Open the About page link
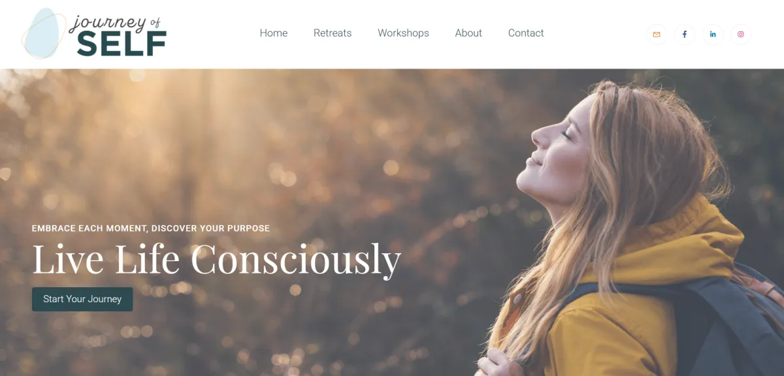 [468, 33]
